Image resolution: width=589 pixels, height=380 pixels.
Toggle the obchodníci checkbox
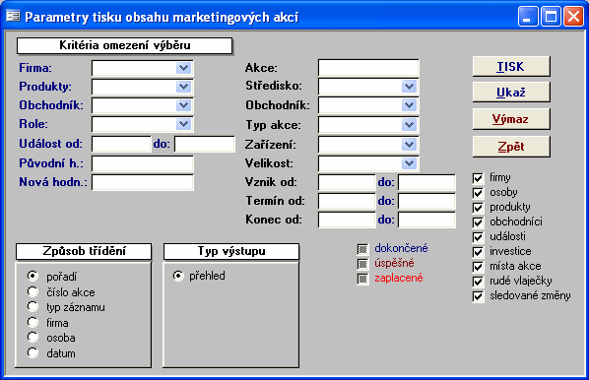[x=478, y=222]
